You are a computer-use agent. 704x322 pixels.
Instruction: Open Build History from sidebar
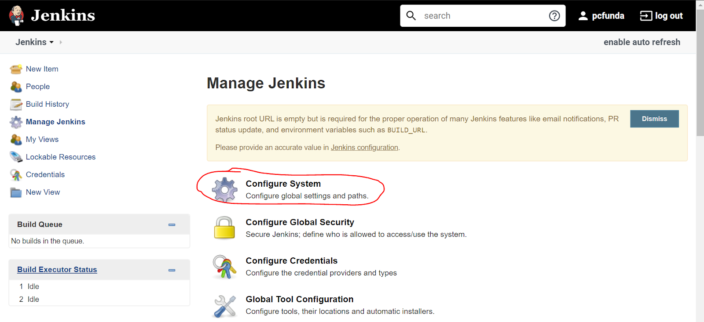coord(48,104)
